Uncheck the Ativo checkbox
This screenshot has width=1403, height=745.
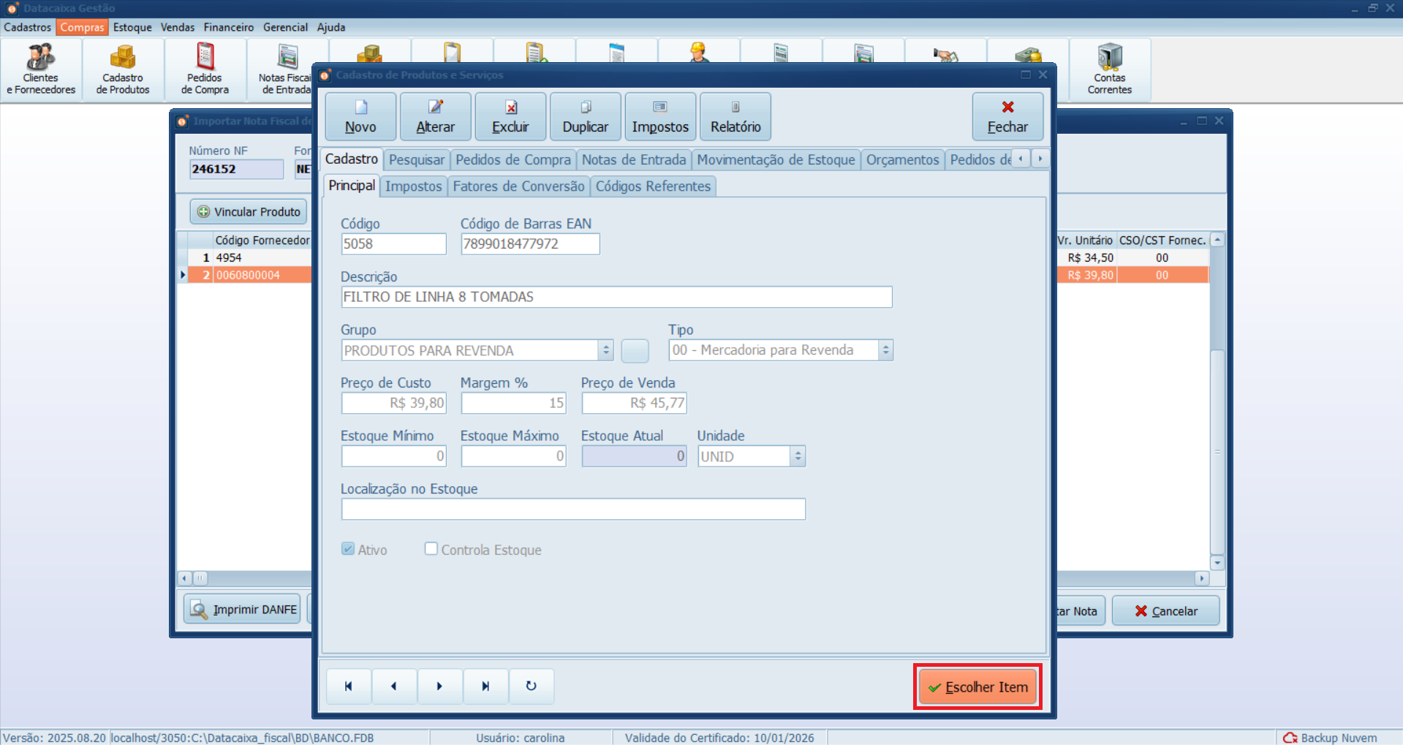pyautogui.click(x=347, y=549)
